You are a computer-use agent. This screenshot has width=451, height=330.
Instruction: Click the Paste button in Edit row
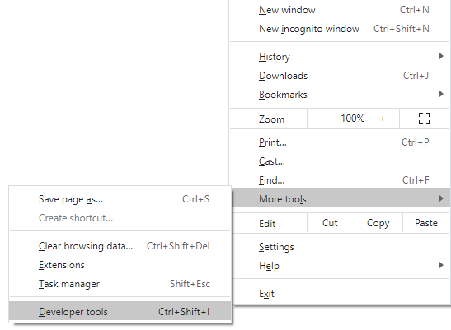(x=426, y=223)
